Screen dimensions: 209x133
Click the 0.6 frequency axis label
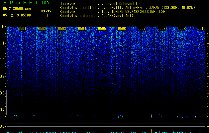click(x=3, y=126)
